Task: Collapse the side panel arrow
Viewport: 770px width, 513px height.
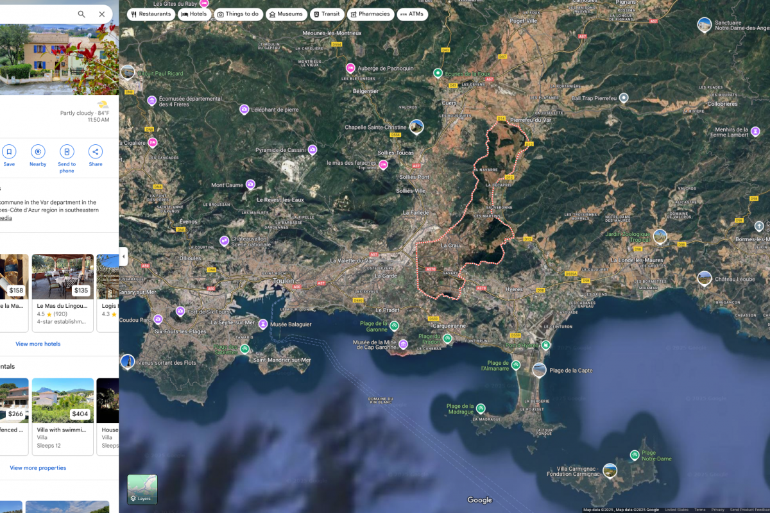Action: (123, 256)
